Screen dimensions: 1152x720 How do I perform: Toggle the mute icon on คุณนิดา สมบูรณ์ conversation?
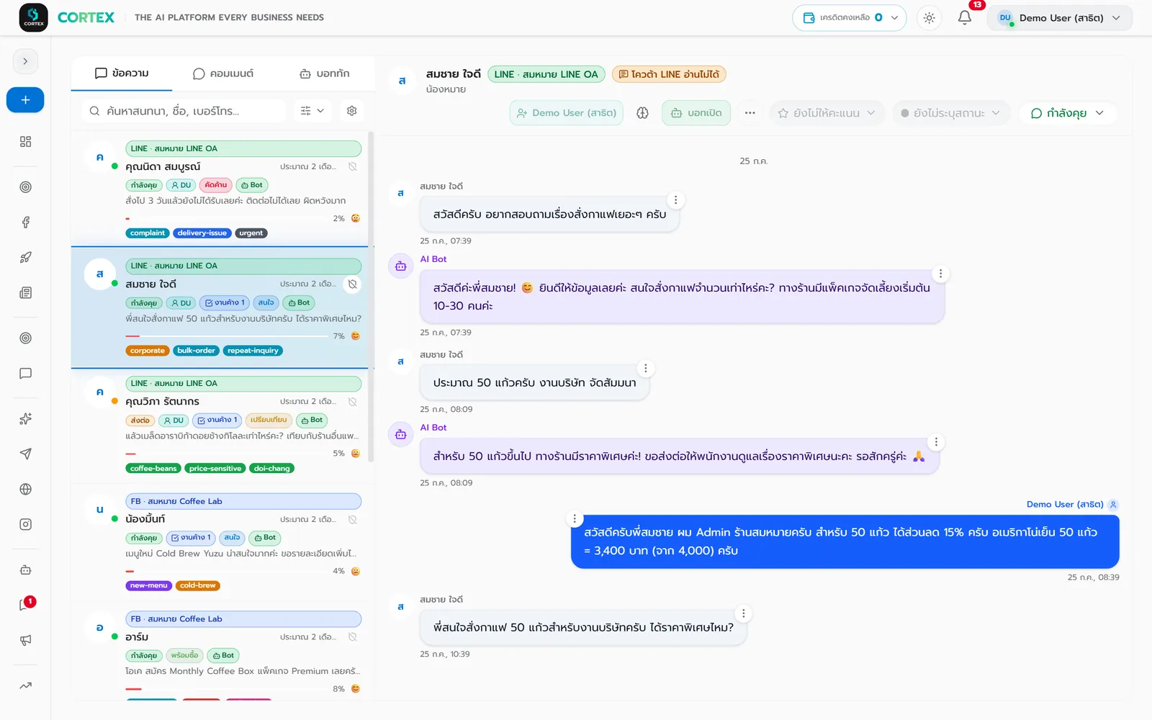coord(353,167)
